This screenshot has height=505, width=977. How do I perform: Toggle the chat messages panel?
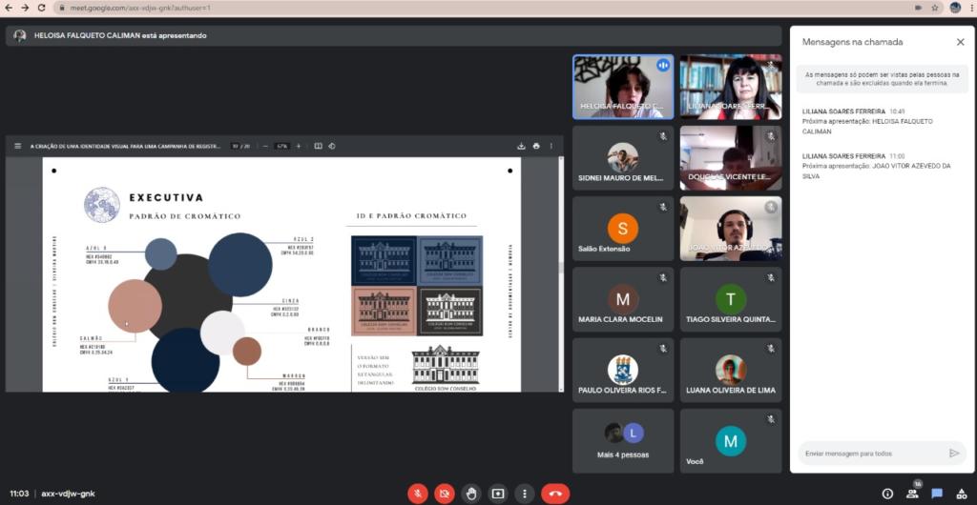click(x=937, y=494)
